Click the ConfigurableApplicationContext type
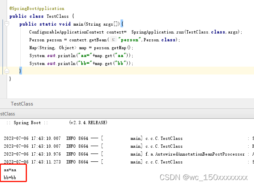 [x=66, y=32]
